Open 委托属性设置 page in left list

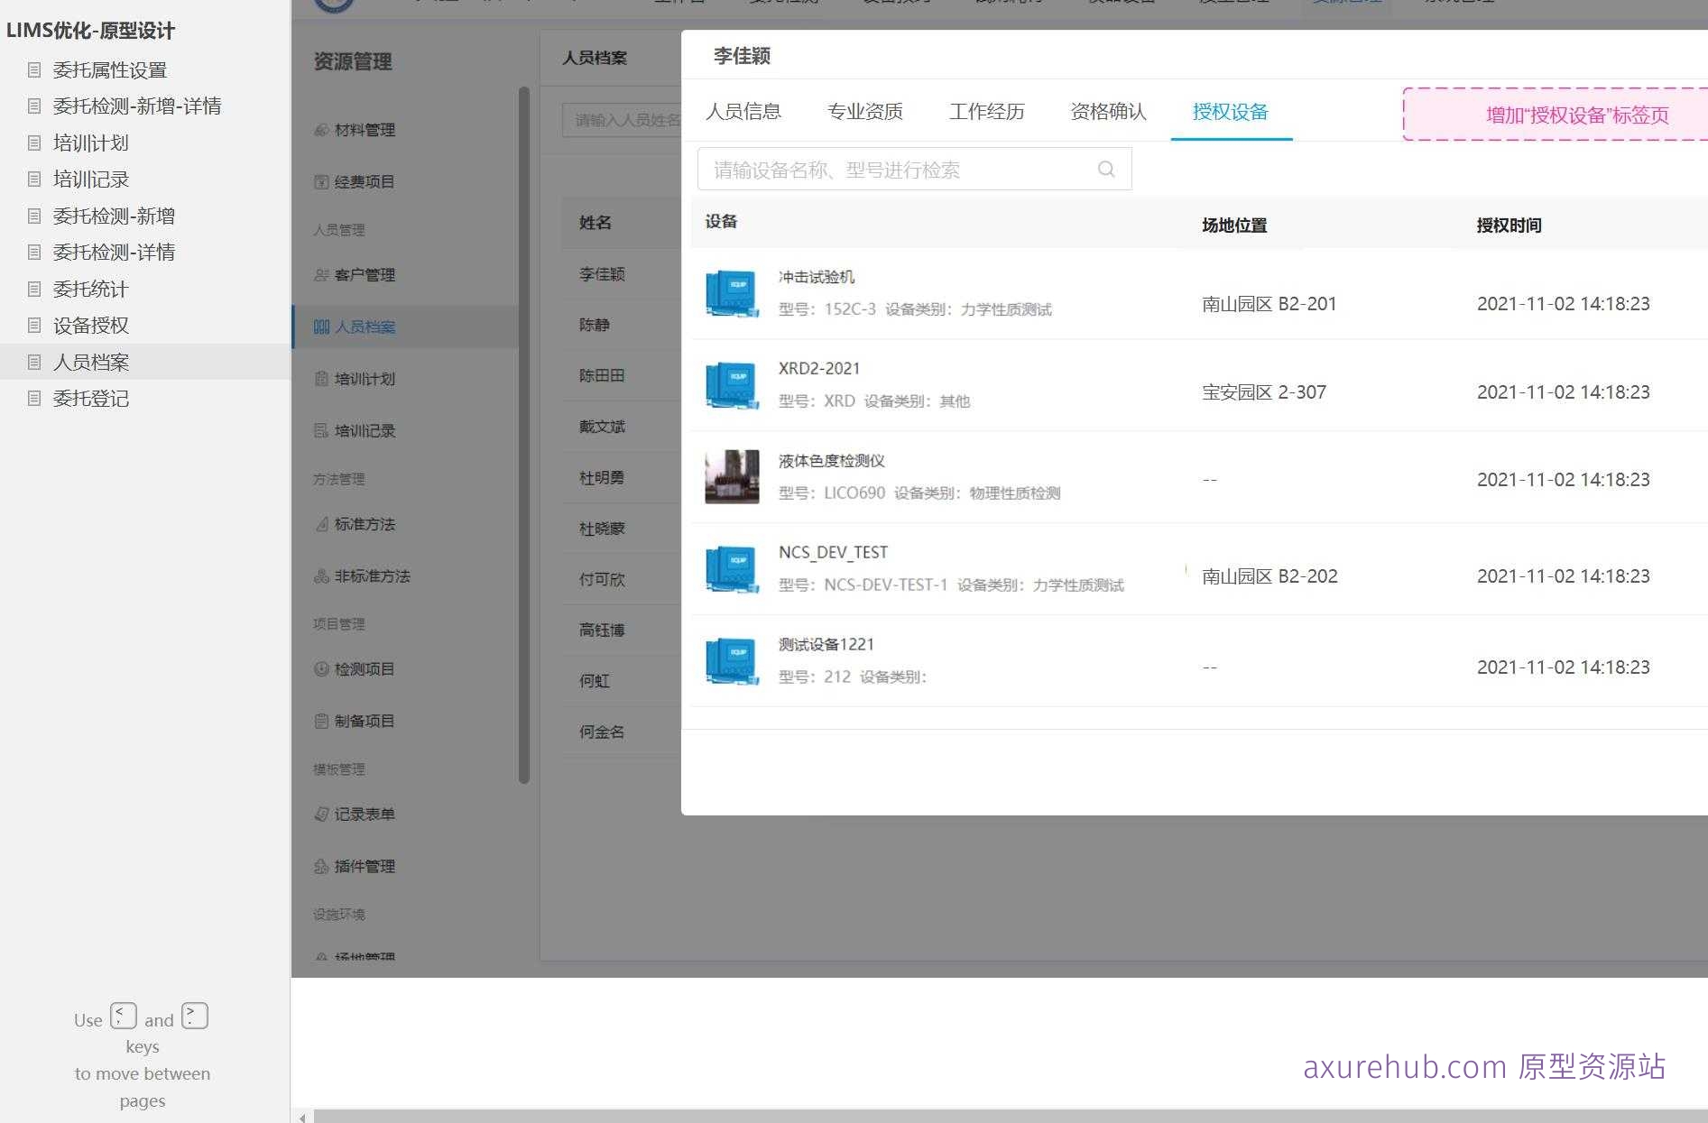pos(110,69)
